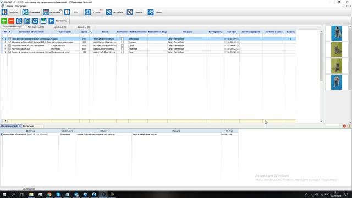This screenshot has height=198, width=352.
Task: Add a new ad with the green plus
Action: click(x=4, y=21)
